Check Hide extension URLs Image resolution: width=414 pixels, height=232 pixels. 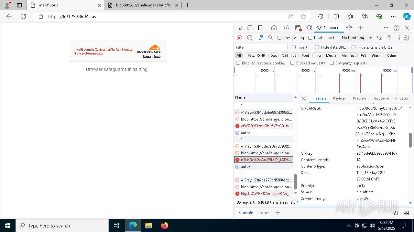(354, 47)
